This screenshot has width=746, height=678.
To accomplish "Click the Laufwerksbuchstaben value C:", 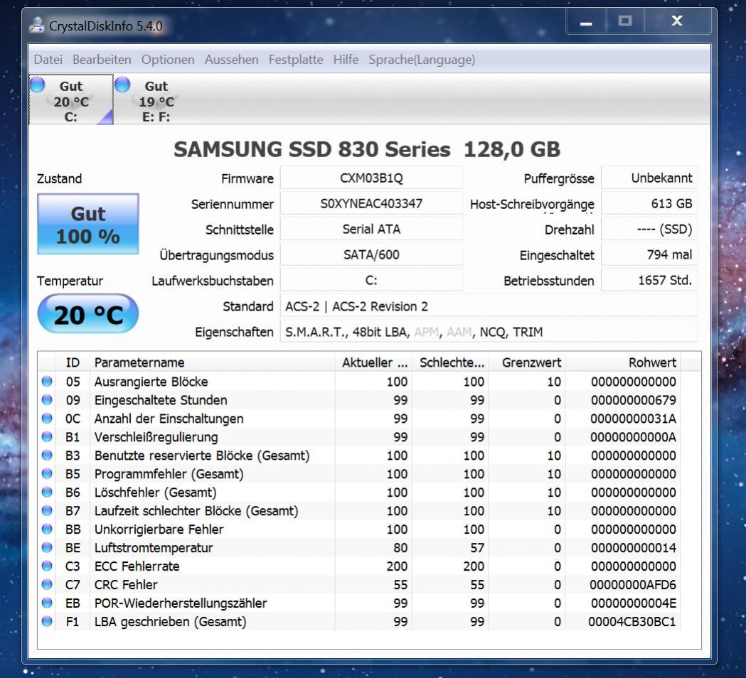I will pyautogui.click(x=371, y=281).
